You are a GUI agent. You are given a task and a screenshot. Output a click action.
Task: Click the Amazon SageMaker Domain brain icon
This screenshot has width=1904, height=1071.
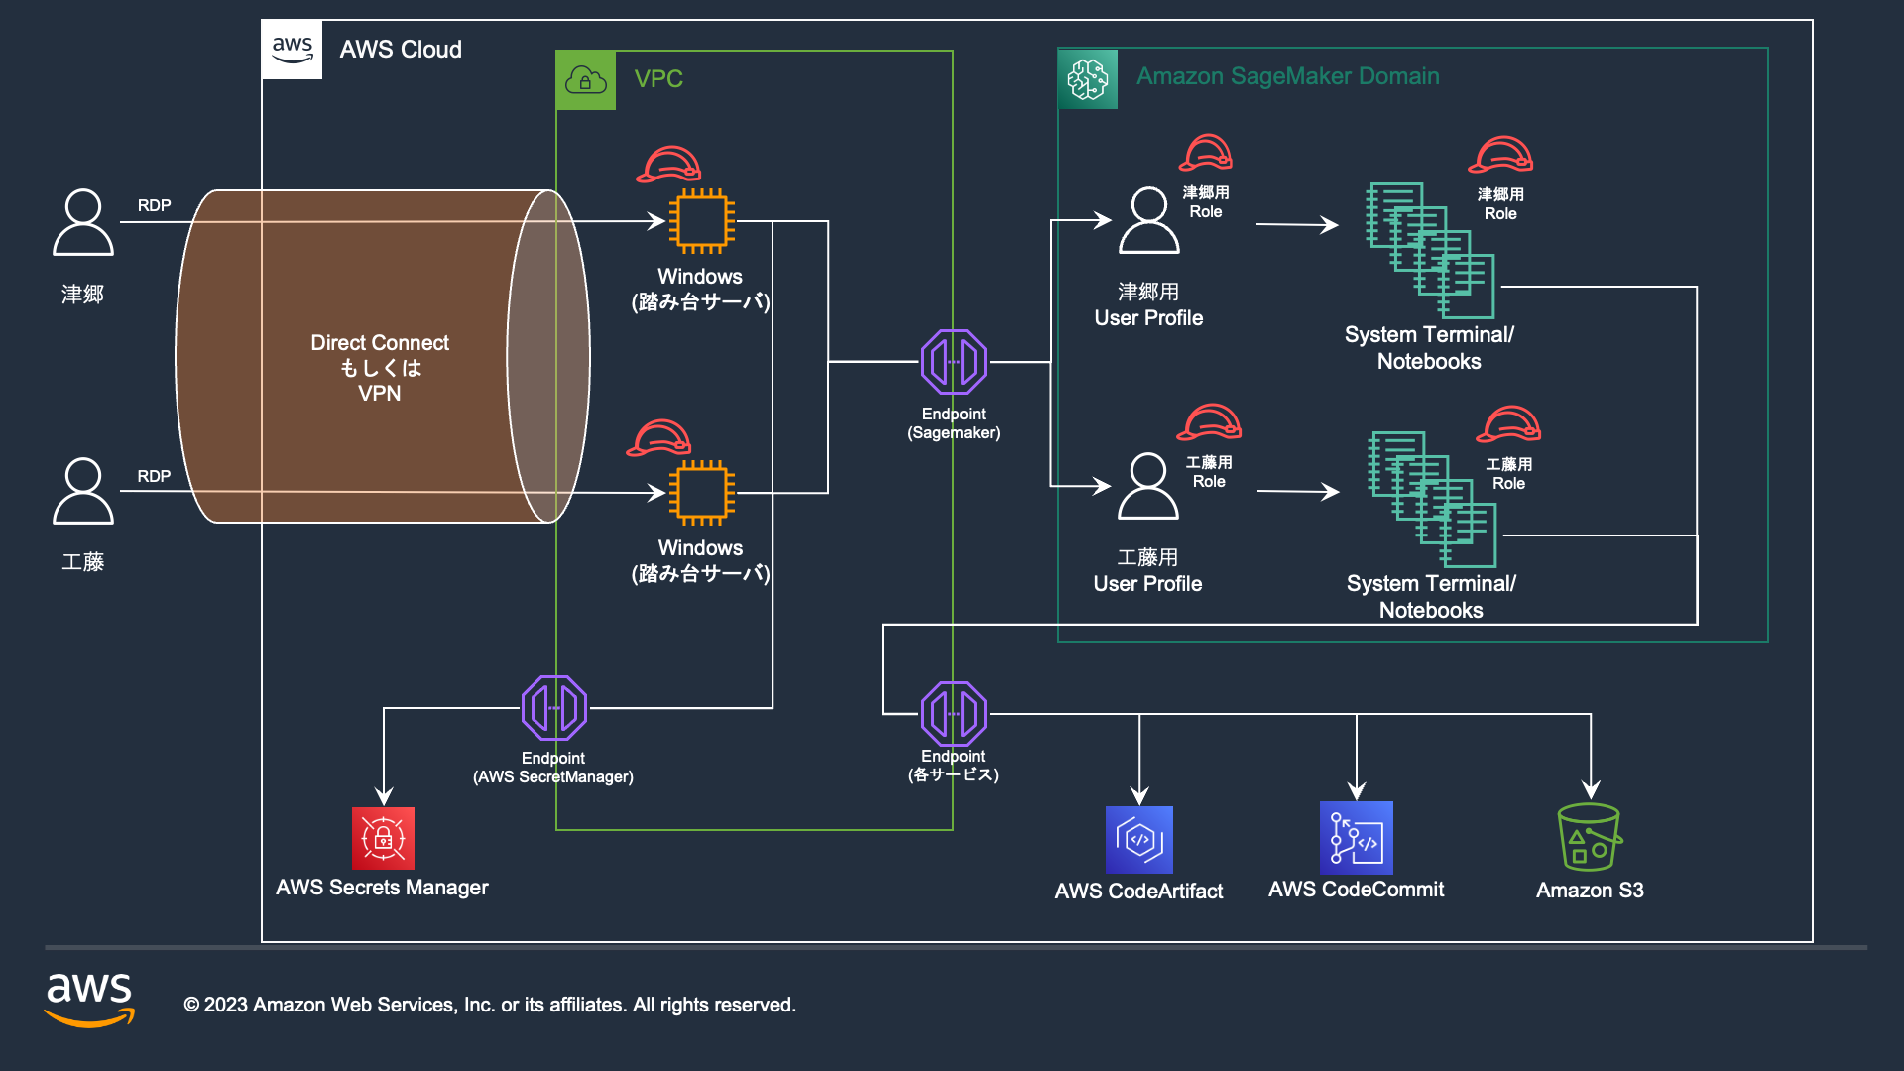coord(1088,78)
